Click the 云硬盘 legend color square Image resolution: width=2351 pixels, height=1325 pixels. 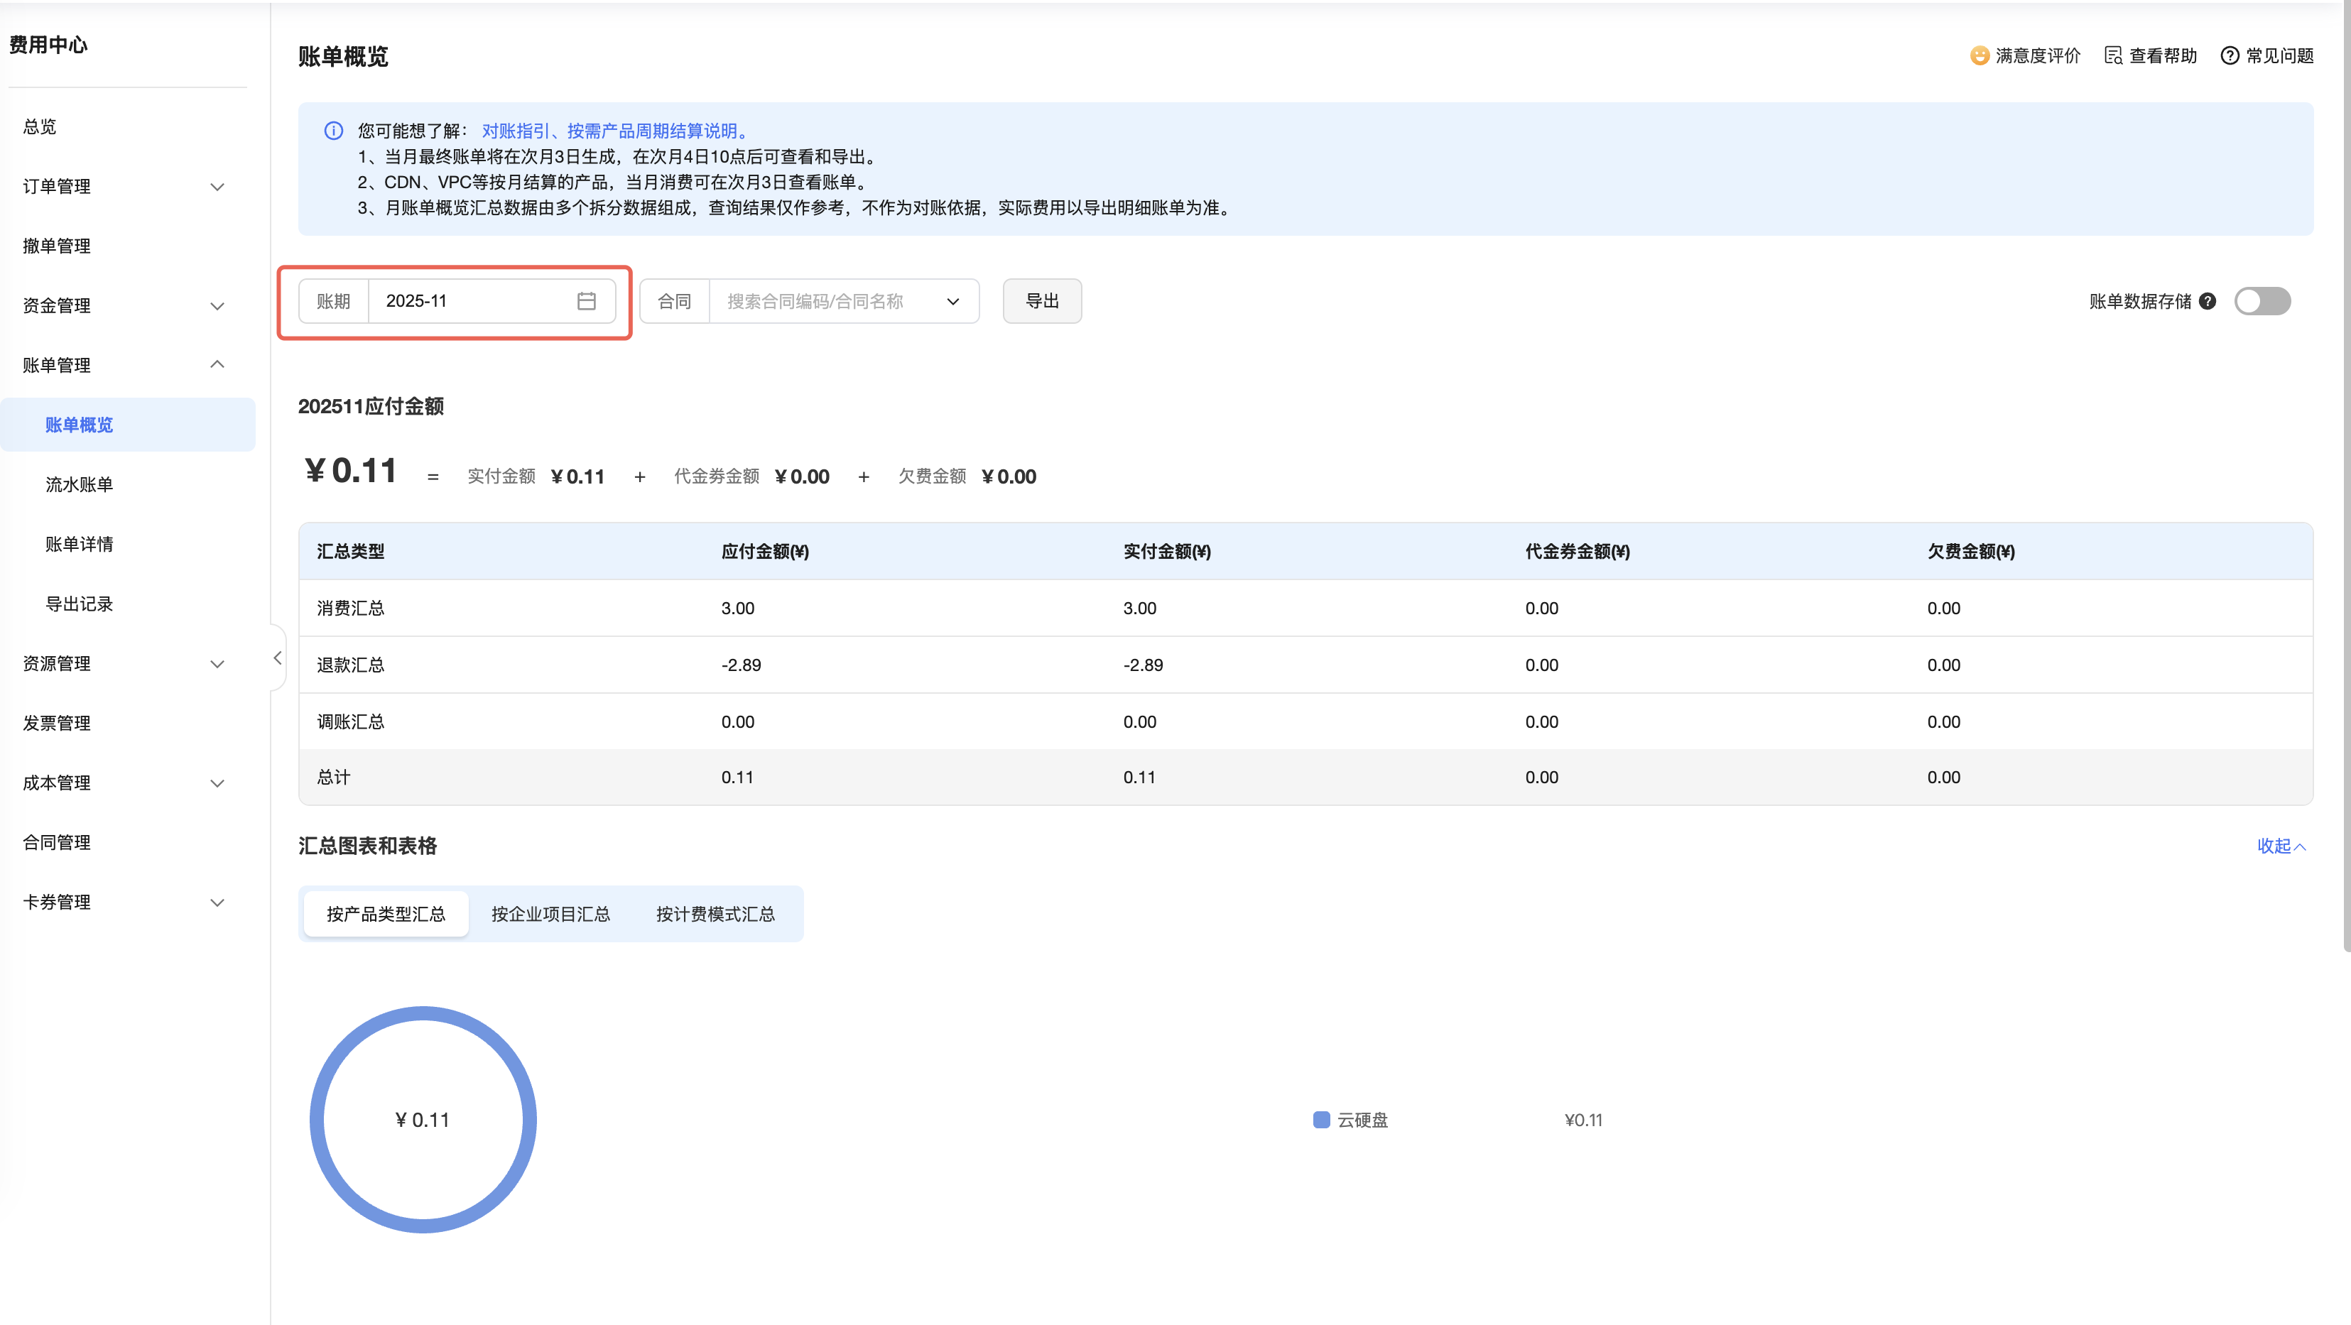[1320, 1120]
